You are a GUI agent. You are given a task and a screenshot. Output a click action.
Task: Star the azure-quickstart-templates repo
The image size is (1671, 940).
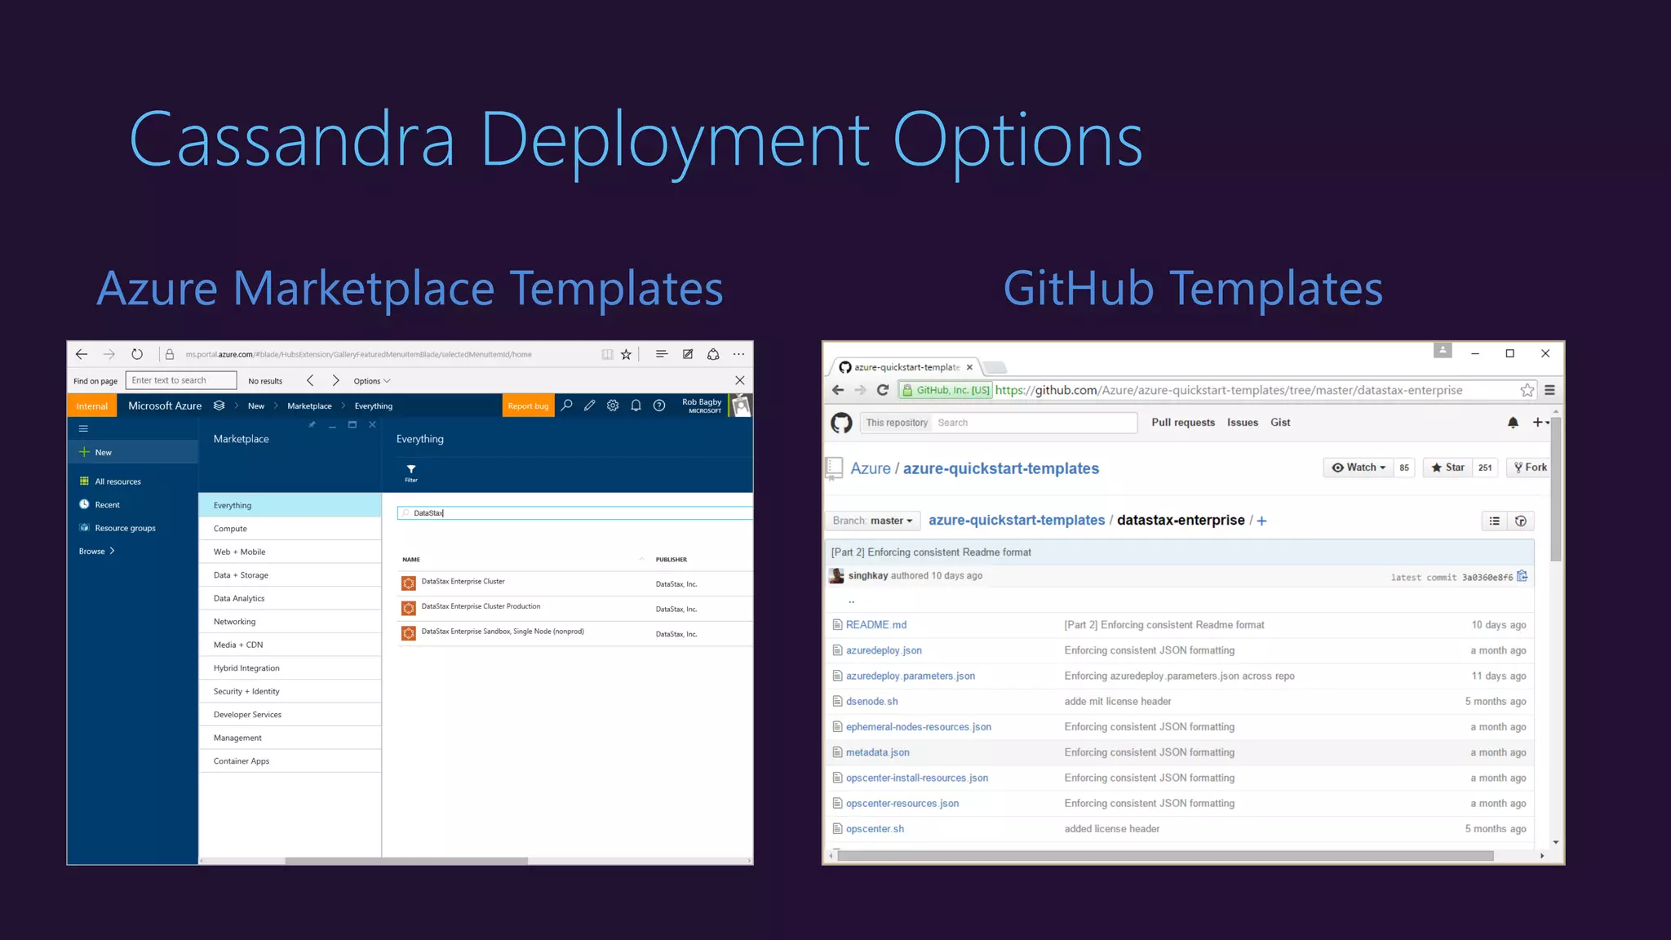click(x=1447, y=468)
